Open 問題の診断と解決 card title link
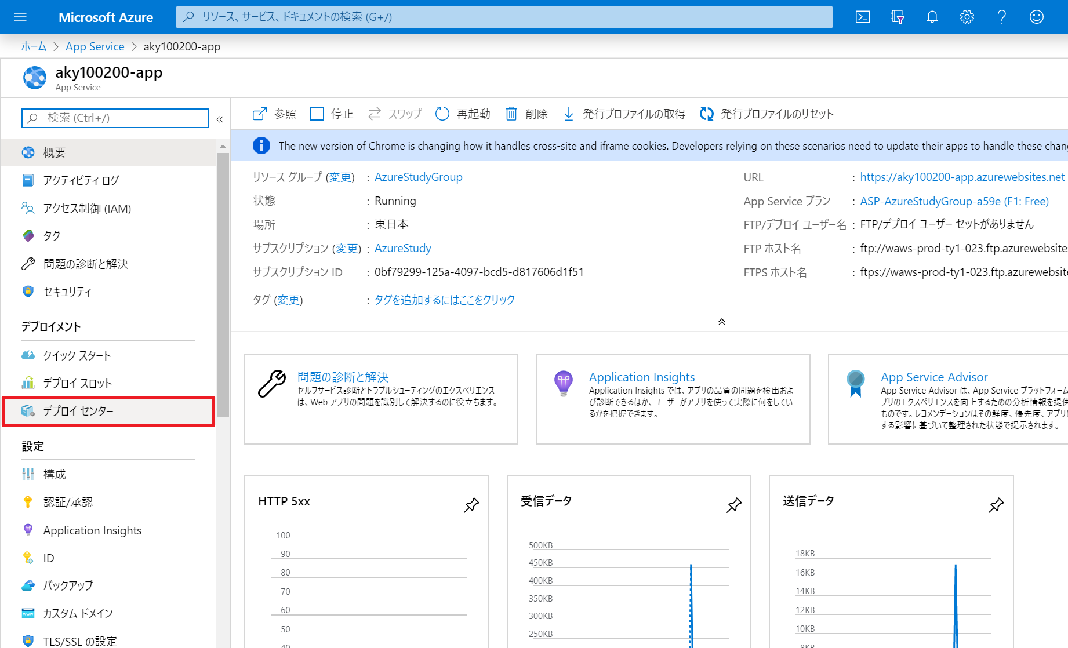Viewport: 1068px width, 648px height. [343, 377]
